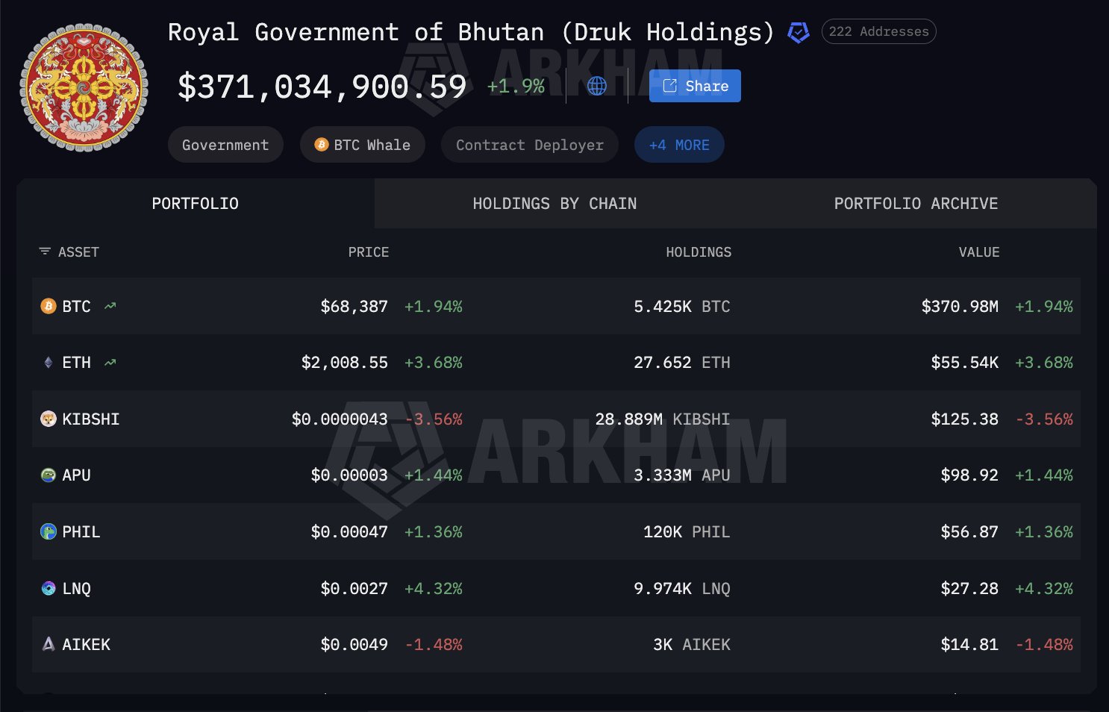Click the Bhutan emblem profile image
1109x712 pixels.
(84, 87)
